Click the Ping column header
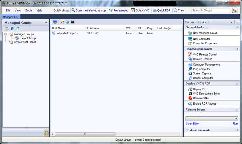The height and width of the screenshot is (144, 242). 149,28
